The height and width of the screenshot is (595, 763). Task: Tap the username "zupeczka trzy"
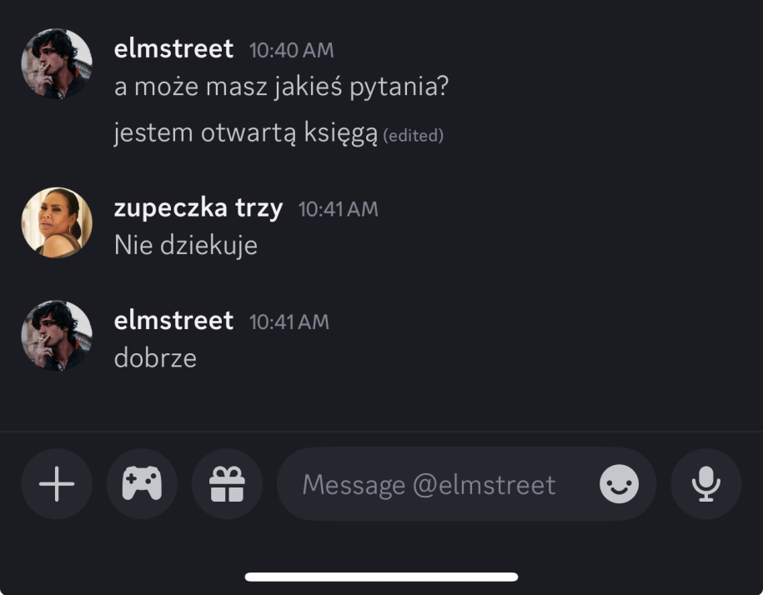(x=198, y=208)
